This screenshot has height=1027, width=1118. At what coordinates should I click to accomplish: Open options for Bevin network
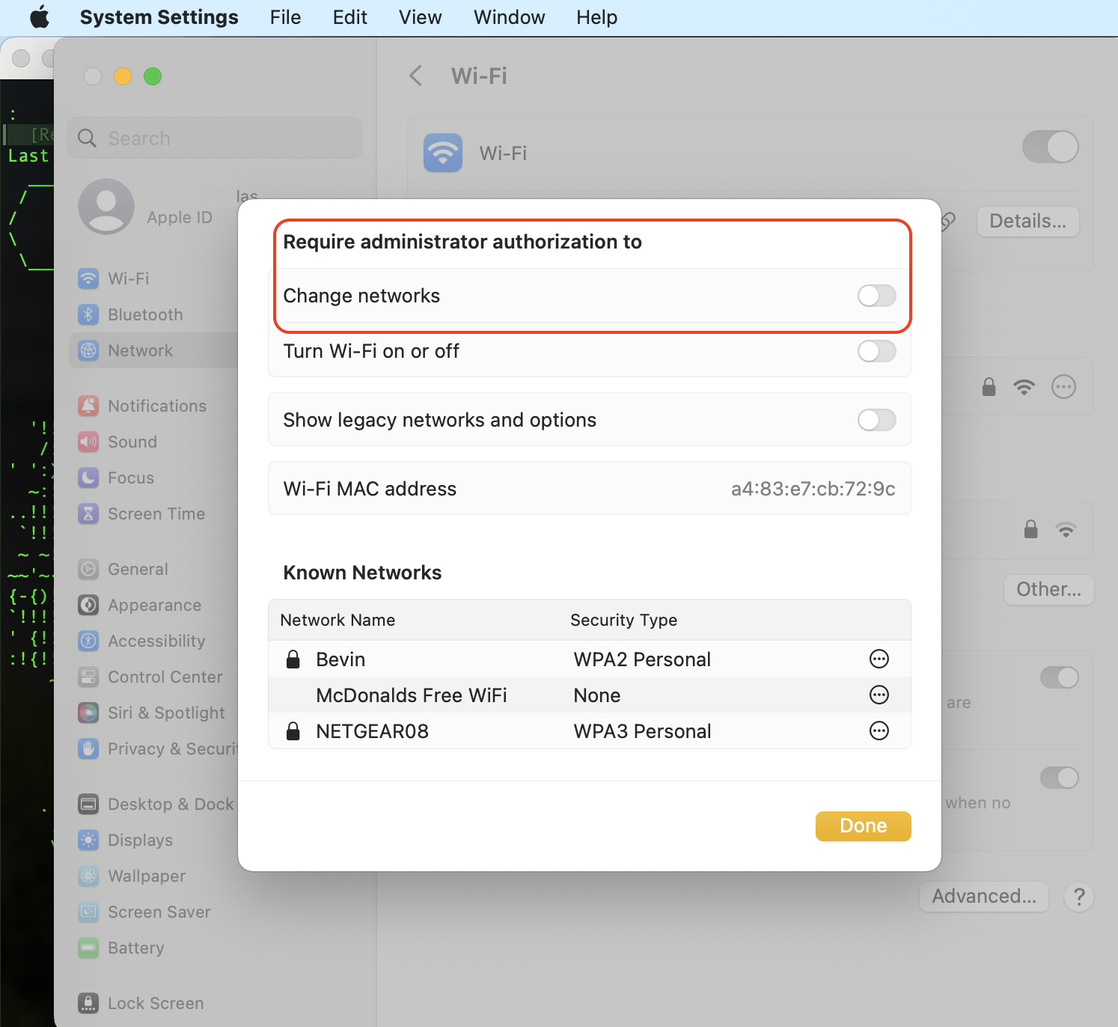[879, 659]
